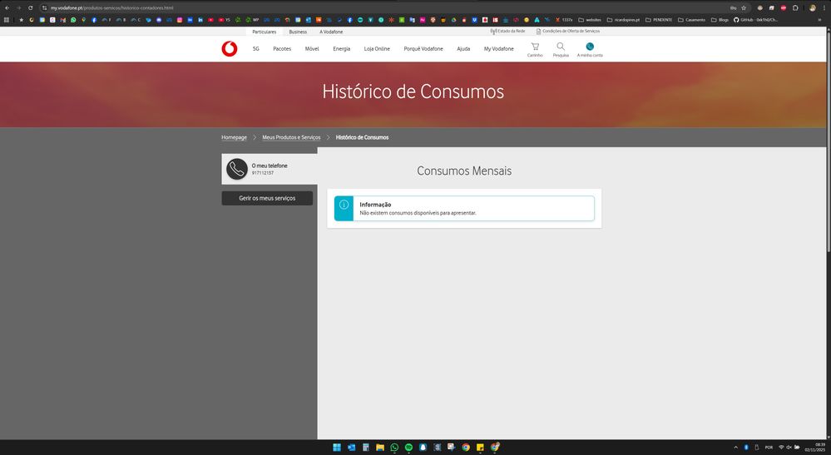Open Sticky Notes from the taskbar

click(480, 448)
